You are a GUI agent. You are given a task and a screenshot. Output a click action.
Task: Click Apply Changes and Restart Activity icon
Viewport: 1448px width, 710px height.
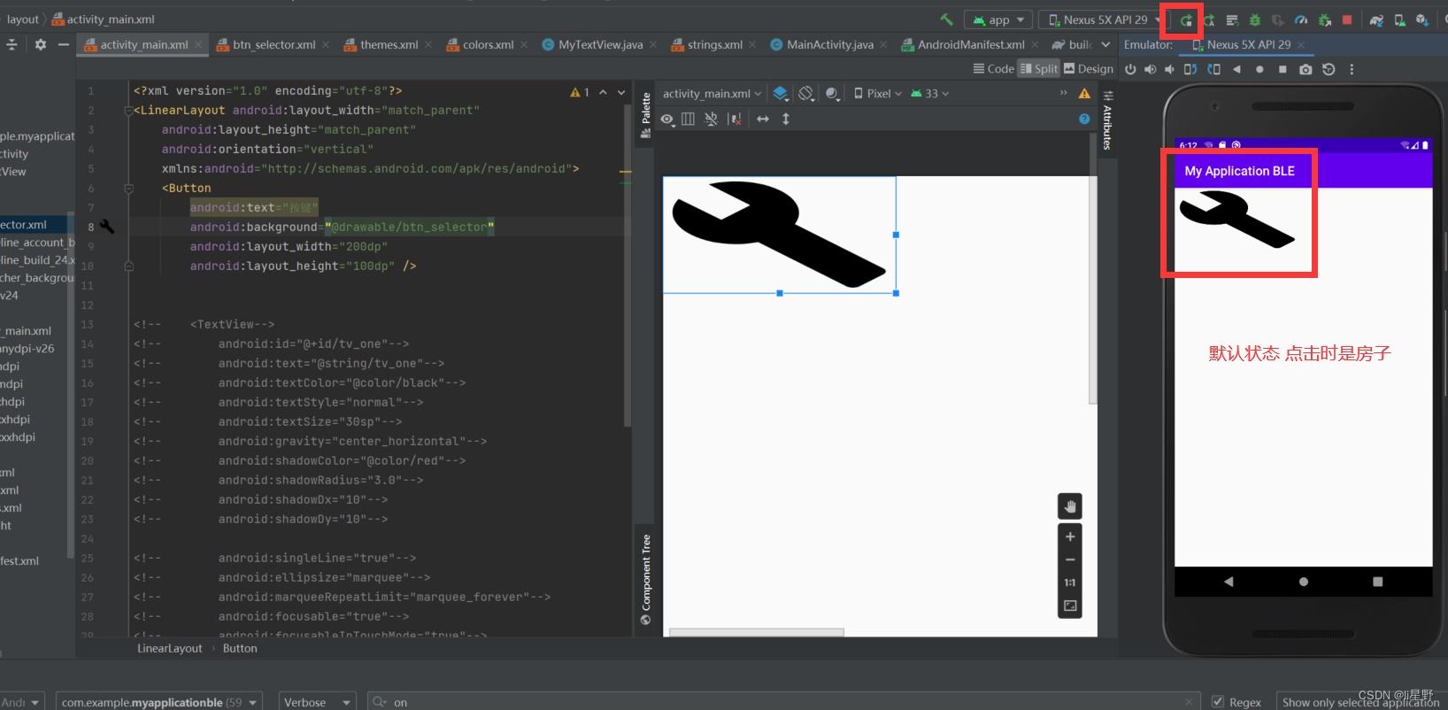(1209, 19)
